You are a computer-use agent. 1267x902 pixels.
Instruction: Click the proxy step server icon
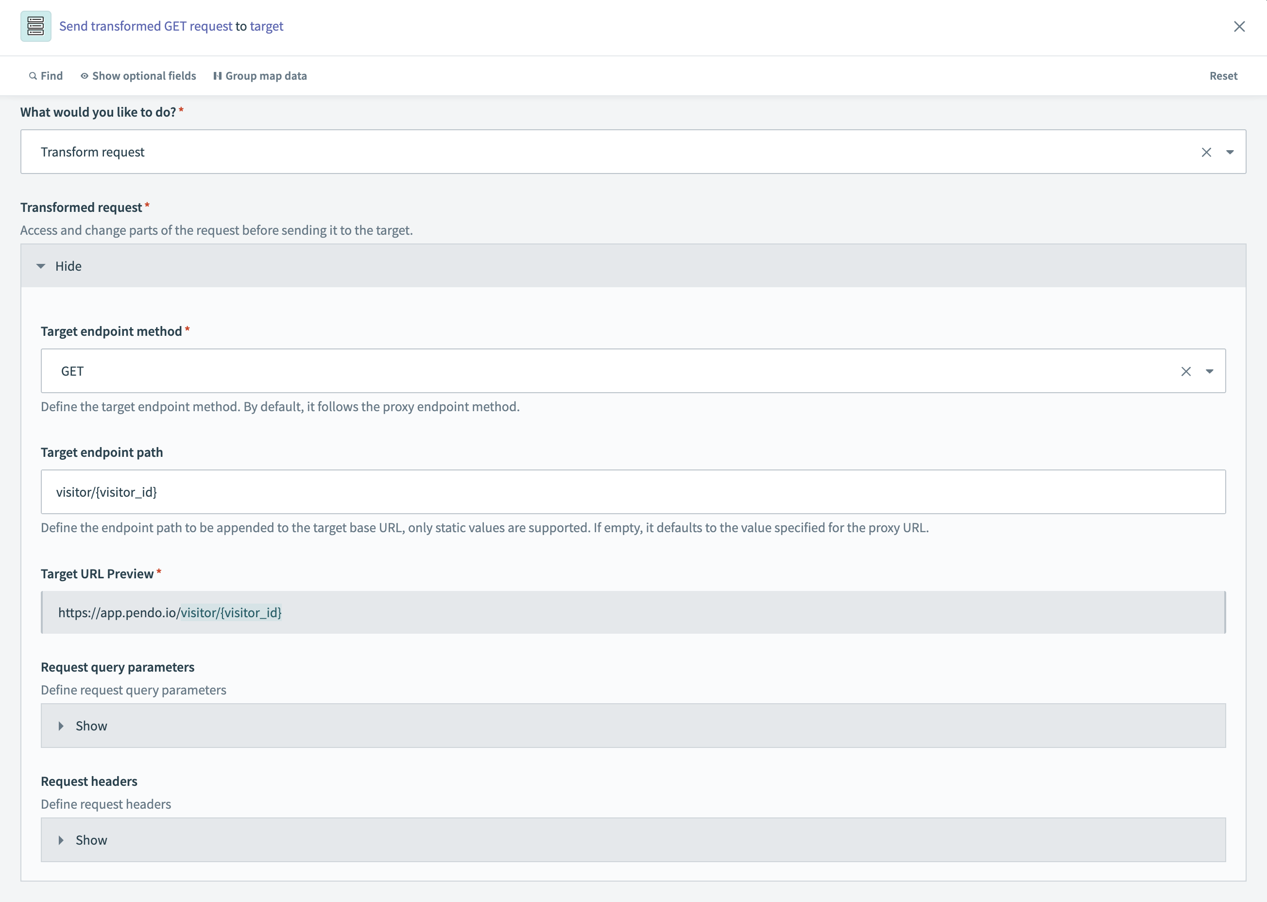[x=35, y=26]
